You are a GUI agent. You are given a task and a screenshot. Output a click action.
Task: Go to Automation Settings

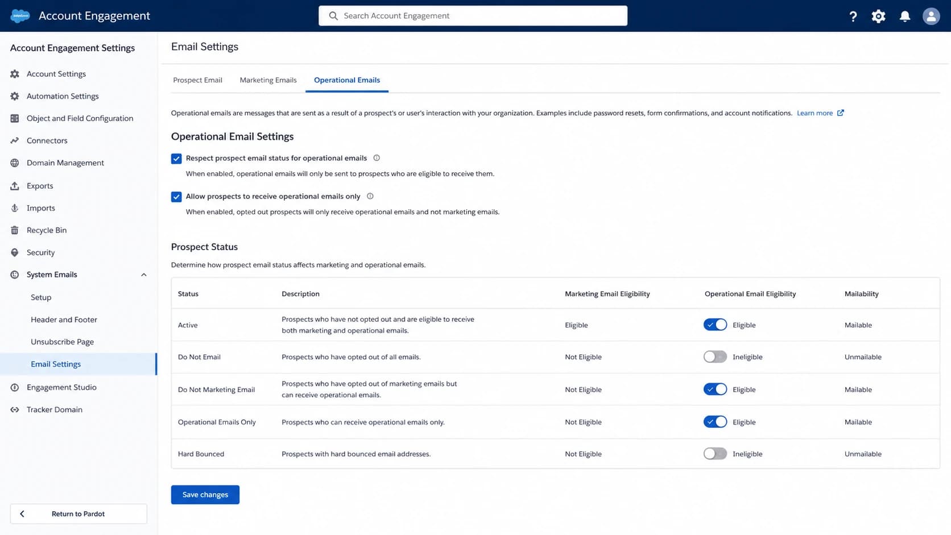[63, 96]
